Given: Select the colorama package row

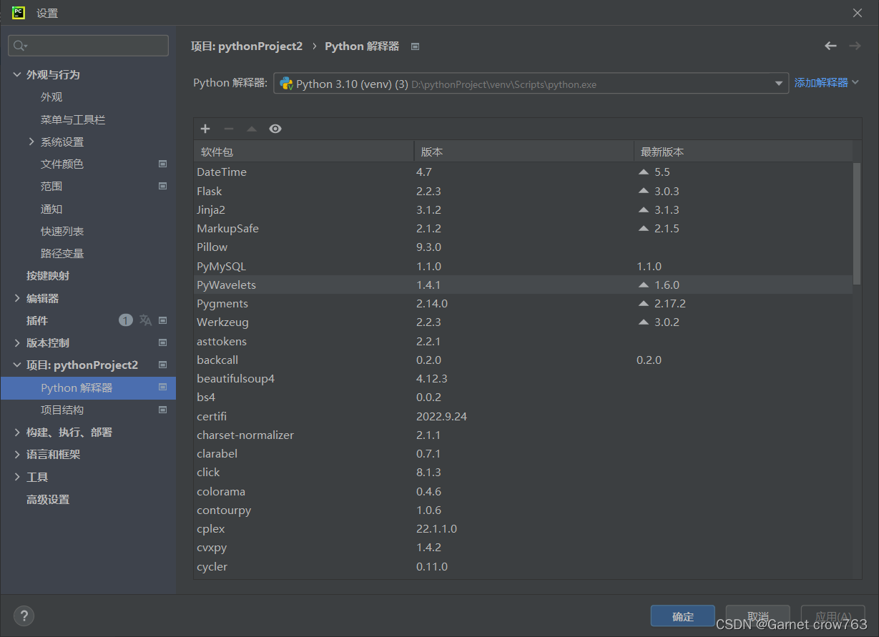Looking at the screenshot, I should click(x=524, y=491).
